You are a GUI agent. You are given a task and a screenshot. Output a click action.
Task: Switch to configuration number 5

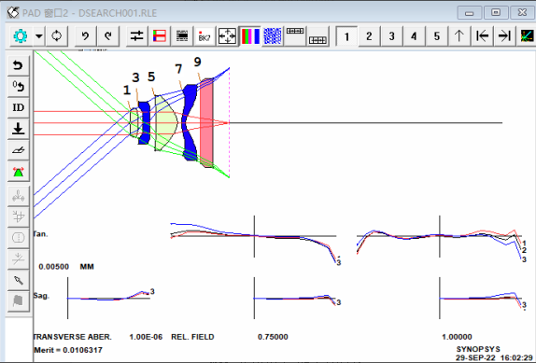pyautogui.click(x=436, y=35)
